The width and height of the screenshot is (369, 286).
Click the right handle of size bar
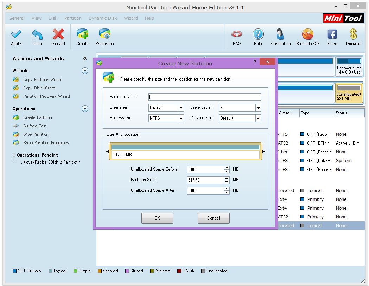point(263,152)
